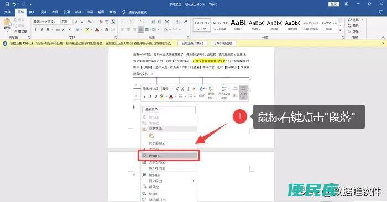This screenshot has height=202, width=387.
Task: Open the ribbon font size dropdown
Action: coord(71,22)
